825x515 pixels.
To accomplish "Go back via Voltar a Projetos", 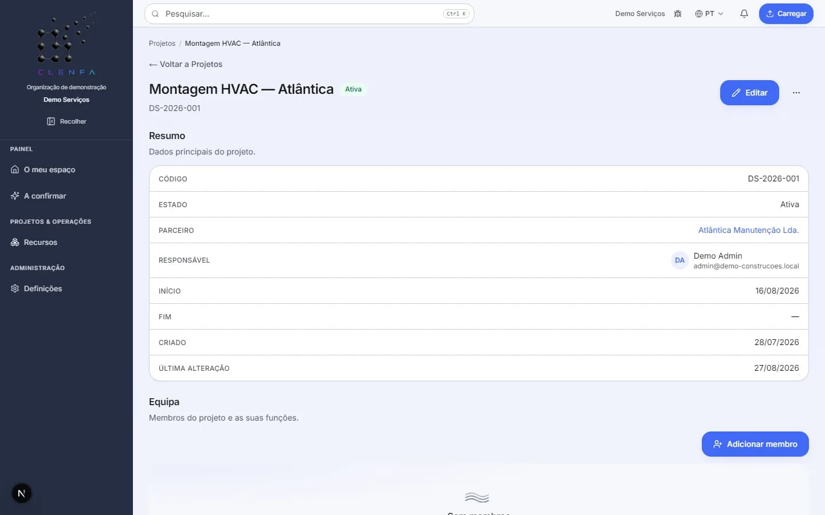I will coord(186,64).
